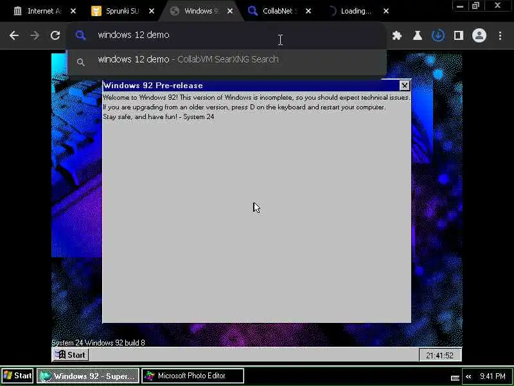This screenshot has height=386, width=514.
Task: Open the Extensions puzzle-piece icon
Action: [x=397, y=35]
